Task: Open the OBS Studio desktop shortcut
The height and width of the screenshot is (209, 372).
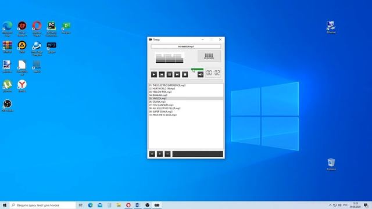Action: click(x=8, y=106)
